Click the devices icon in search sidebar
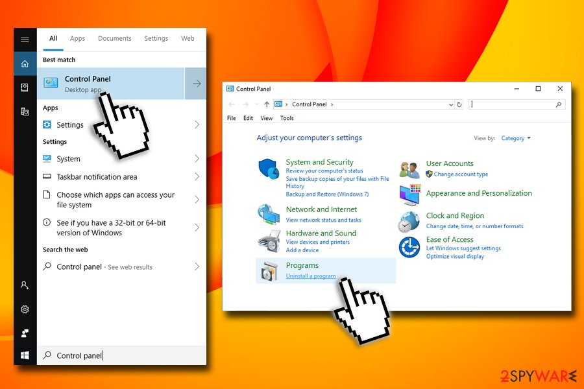 point(25,112)
